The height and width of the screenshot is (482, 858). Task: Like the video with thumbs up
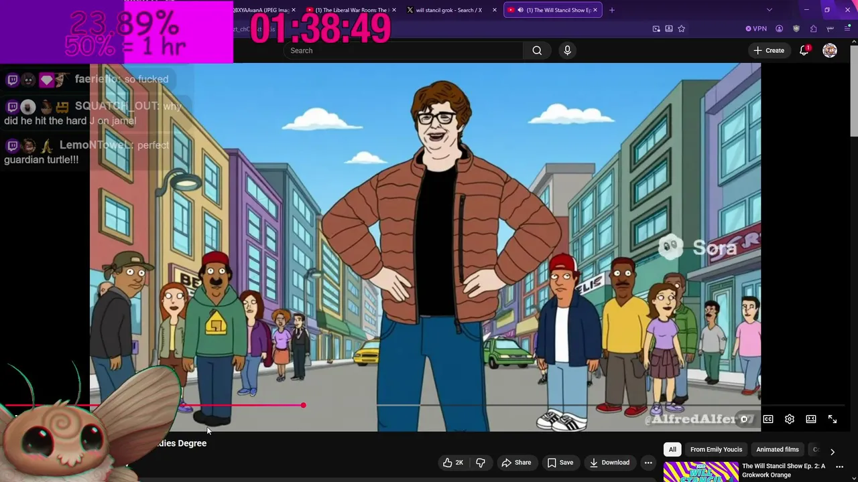453,463
